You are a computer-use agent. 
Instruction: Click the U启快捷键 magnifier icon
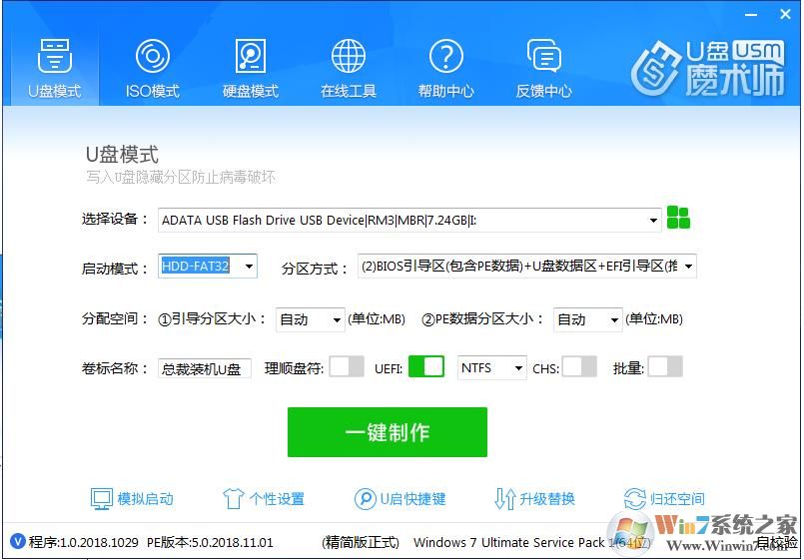click(x=365, y=498)
